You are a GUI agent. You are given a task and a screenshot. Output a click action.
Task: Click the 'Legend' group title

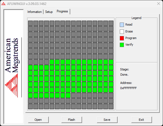tap(136, 18)
